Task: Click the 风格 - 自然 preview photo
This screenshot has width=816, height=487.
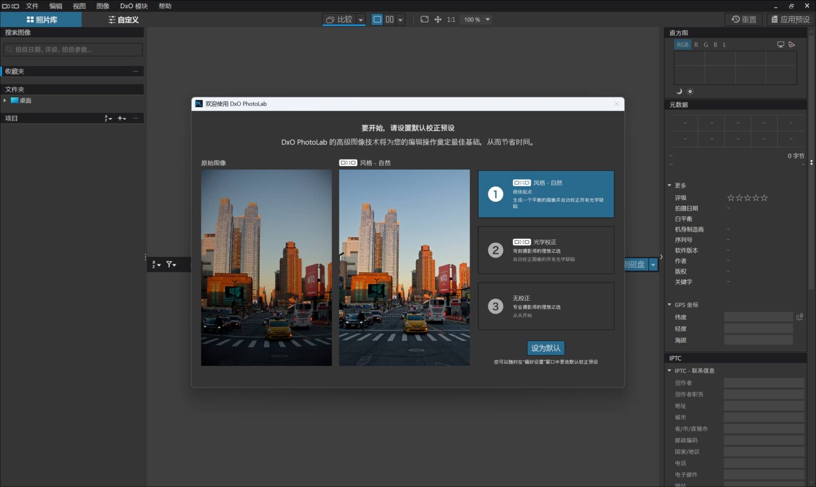Action: pos(404,268)
